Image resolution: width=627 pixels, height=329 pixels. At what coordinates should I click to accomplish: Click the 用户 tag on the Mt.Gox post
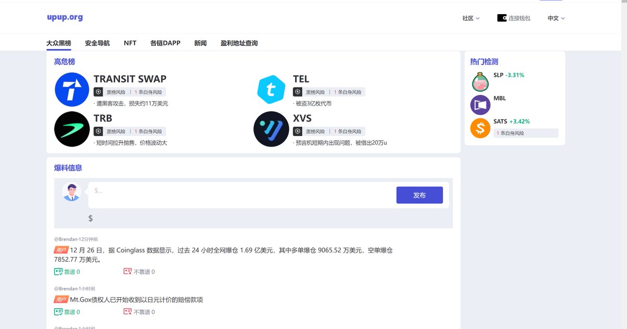point(61,299)
